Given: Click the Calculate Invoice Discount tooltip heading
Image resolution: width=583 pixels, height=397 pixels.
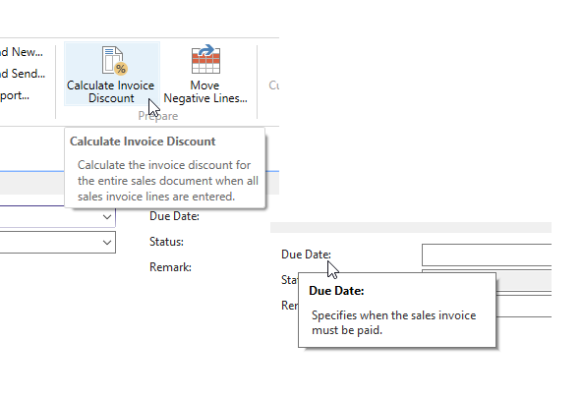Looking at the screenshot, I should coord(143,142).
